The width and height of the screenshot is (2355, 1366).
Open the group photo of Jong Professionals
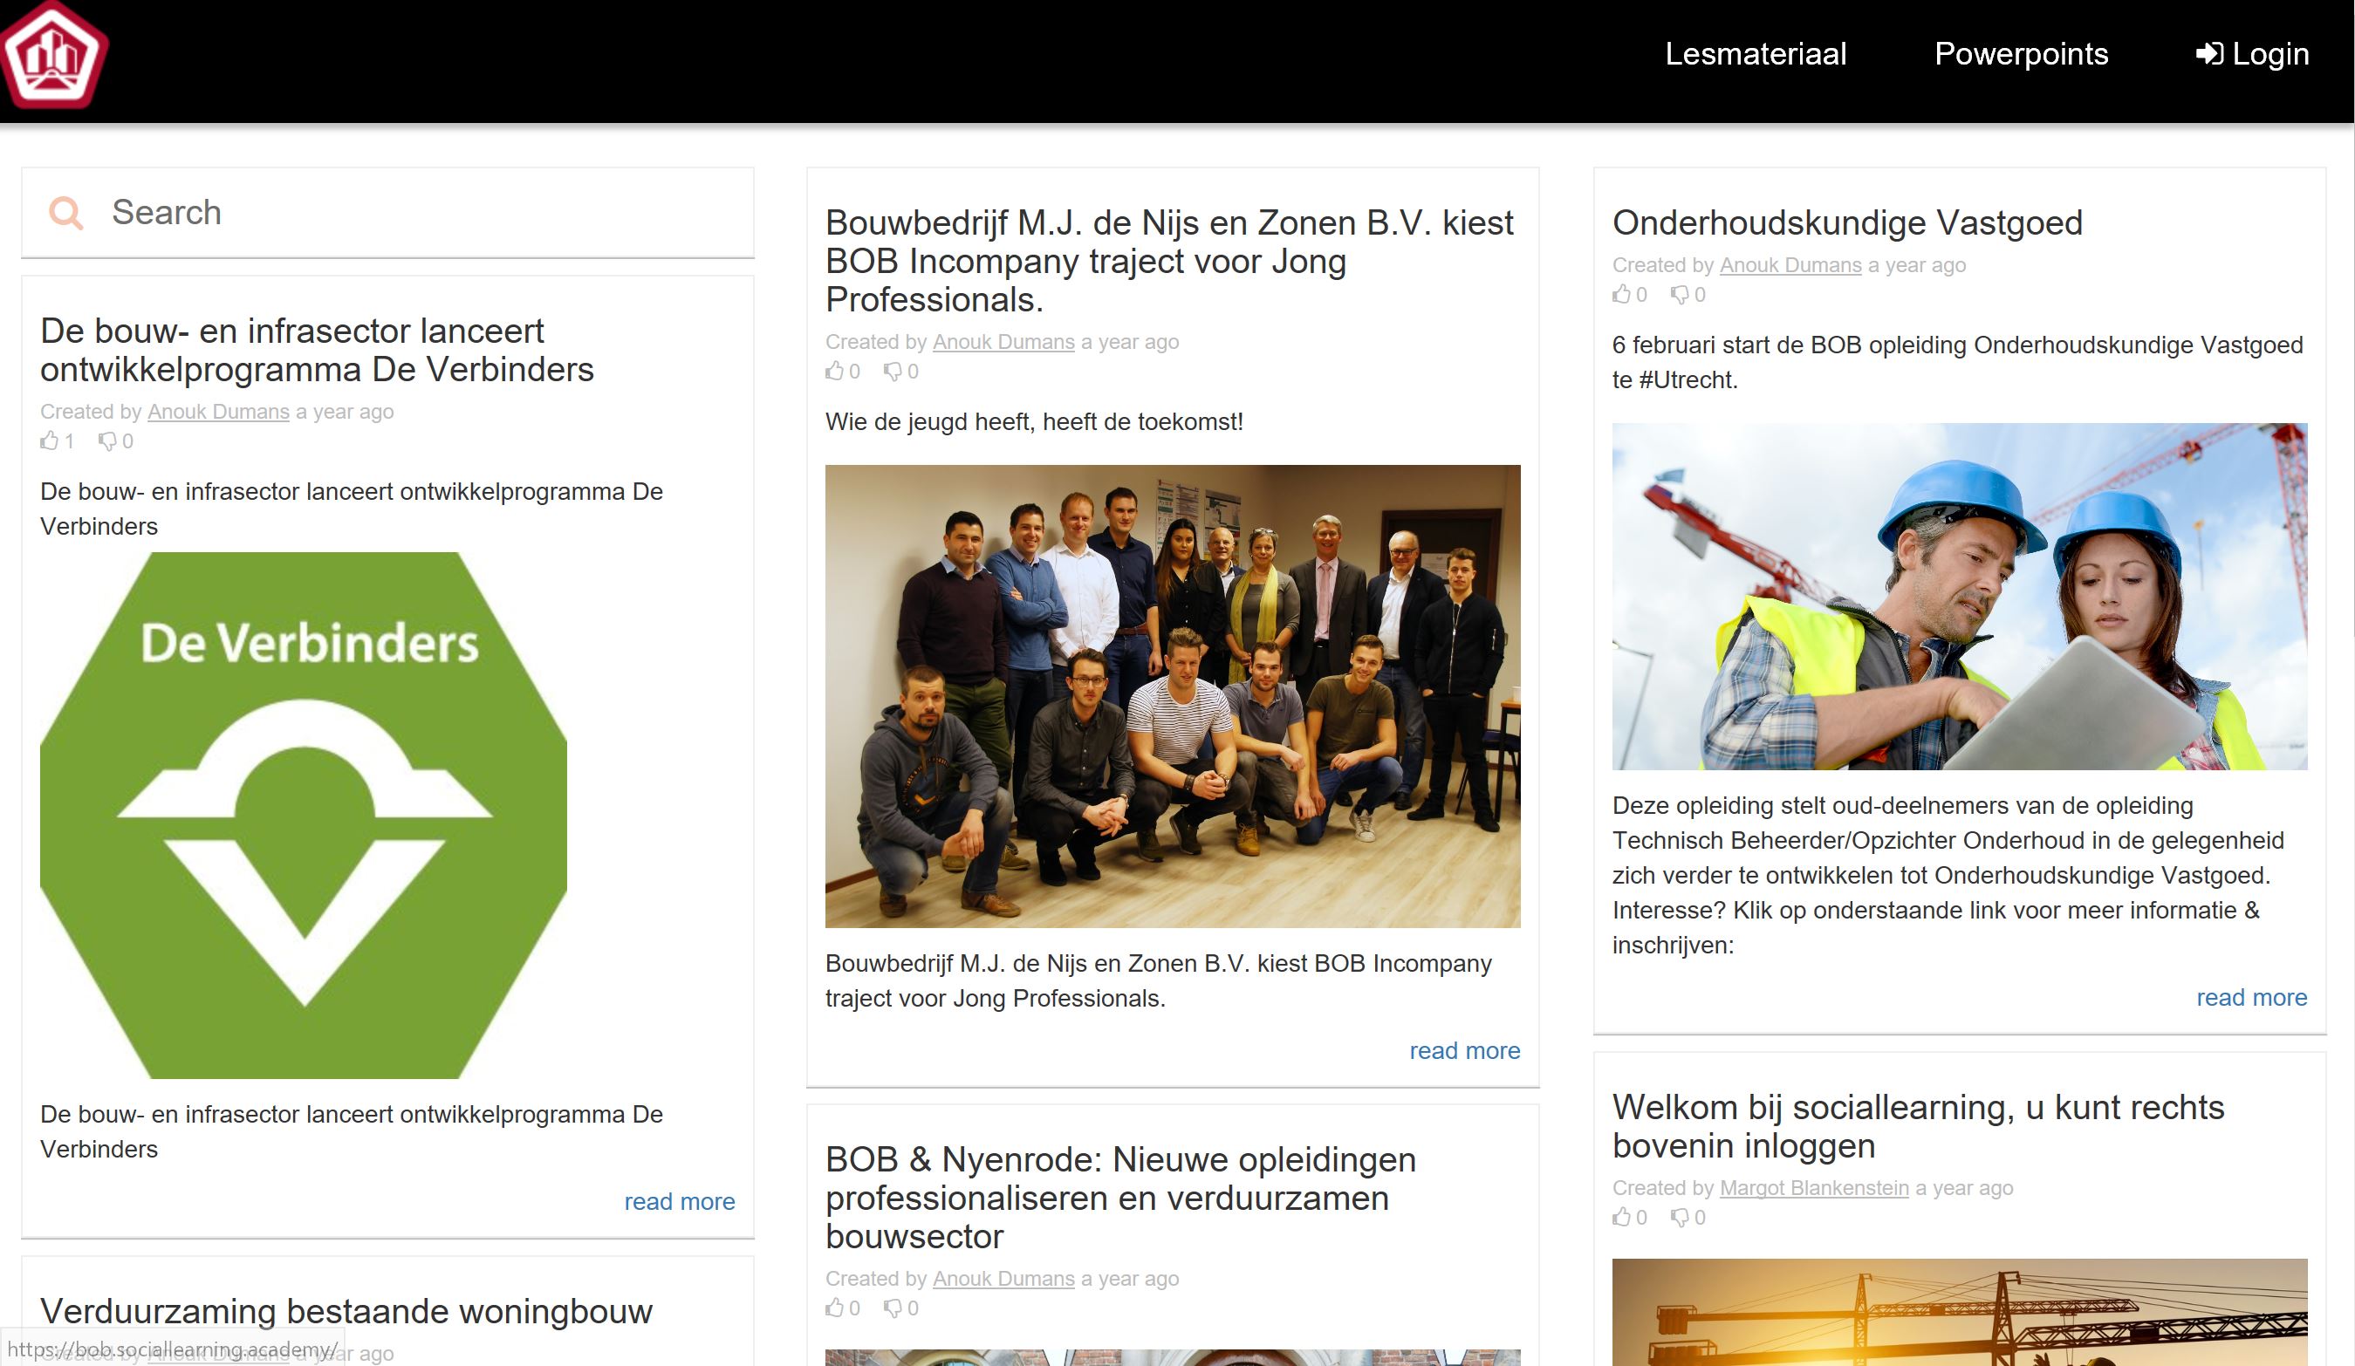(x=1173, y=696)
